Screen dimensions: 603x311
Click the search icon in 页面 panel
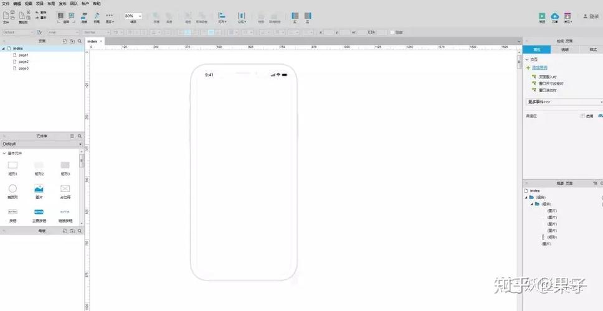coord(80,41)
